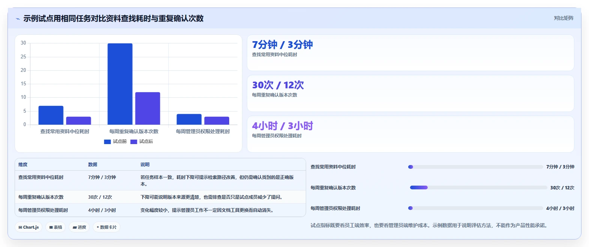Click progress row label 查找常用资料中位耗时
The height and width of the screenshot is (247, 589).
(x=333, y=167)
